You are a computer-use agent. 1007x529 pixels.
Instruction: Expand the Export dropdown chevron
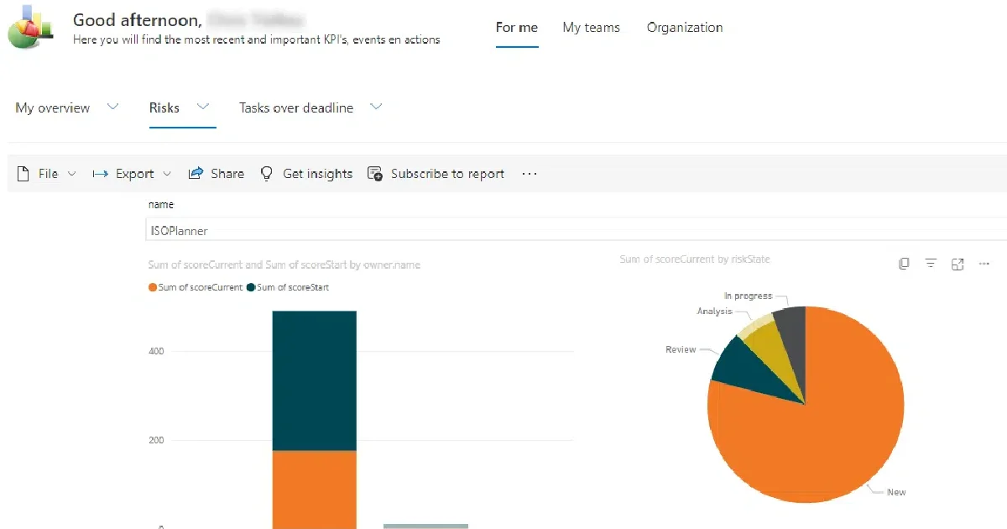[x=166, y=174]
